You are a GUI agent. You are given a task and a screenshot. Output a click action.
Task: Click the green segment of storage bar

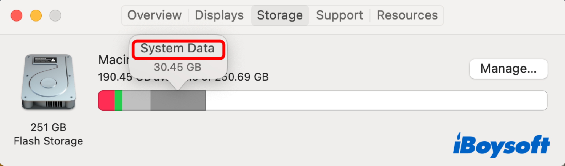118,101
